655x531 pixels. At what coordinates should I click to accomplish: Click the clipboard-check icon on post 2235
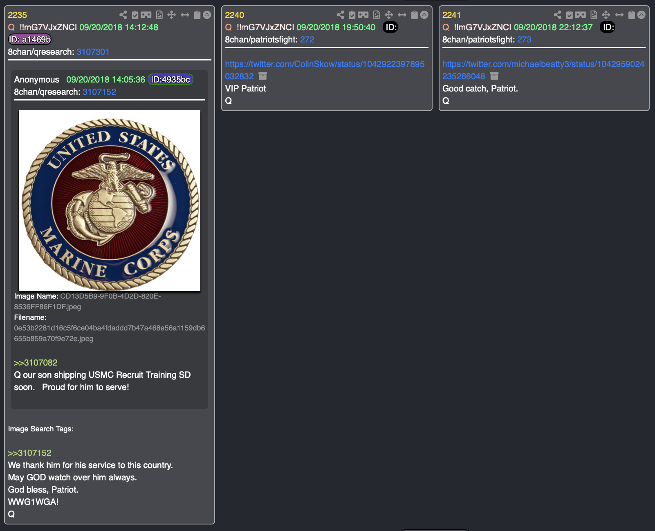click(x=135, y=15)
